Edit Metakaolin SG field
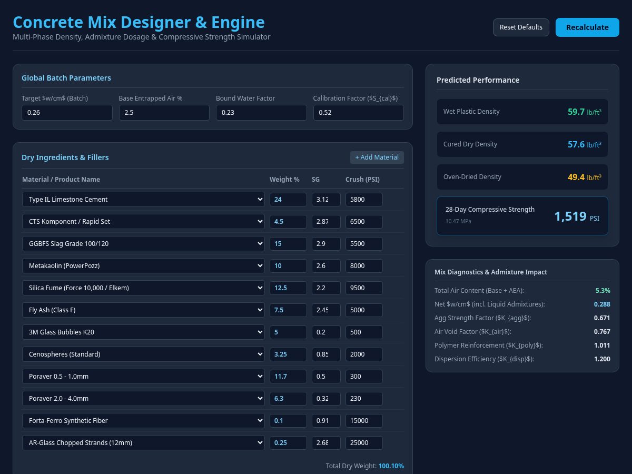632x474 pixels. click(326, 266)
